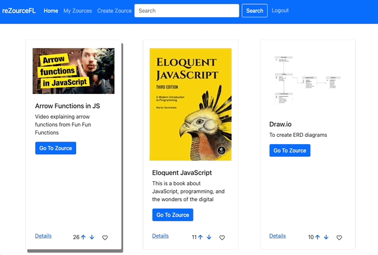
Task: Open Details of Draw.io
Action: (x=278, y=236)
